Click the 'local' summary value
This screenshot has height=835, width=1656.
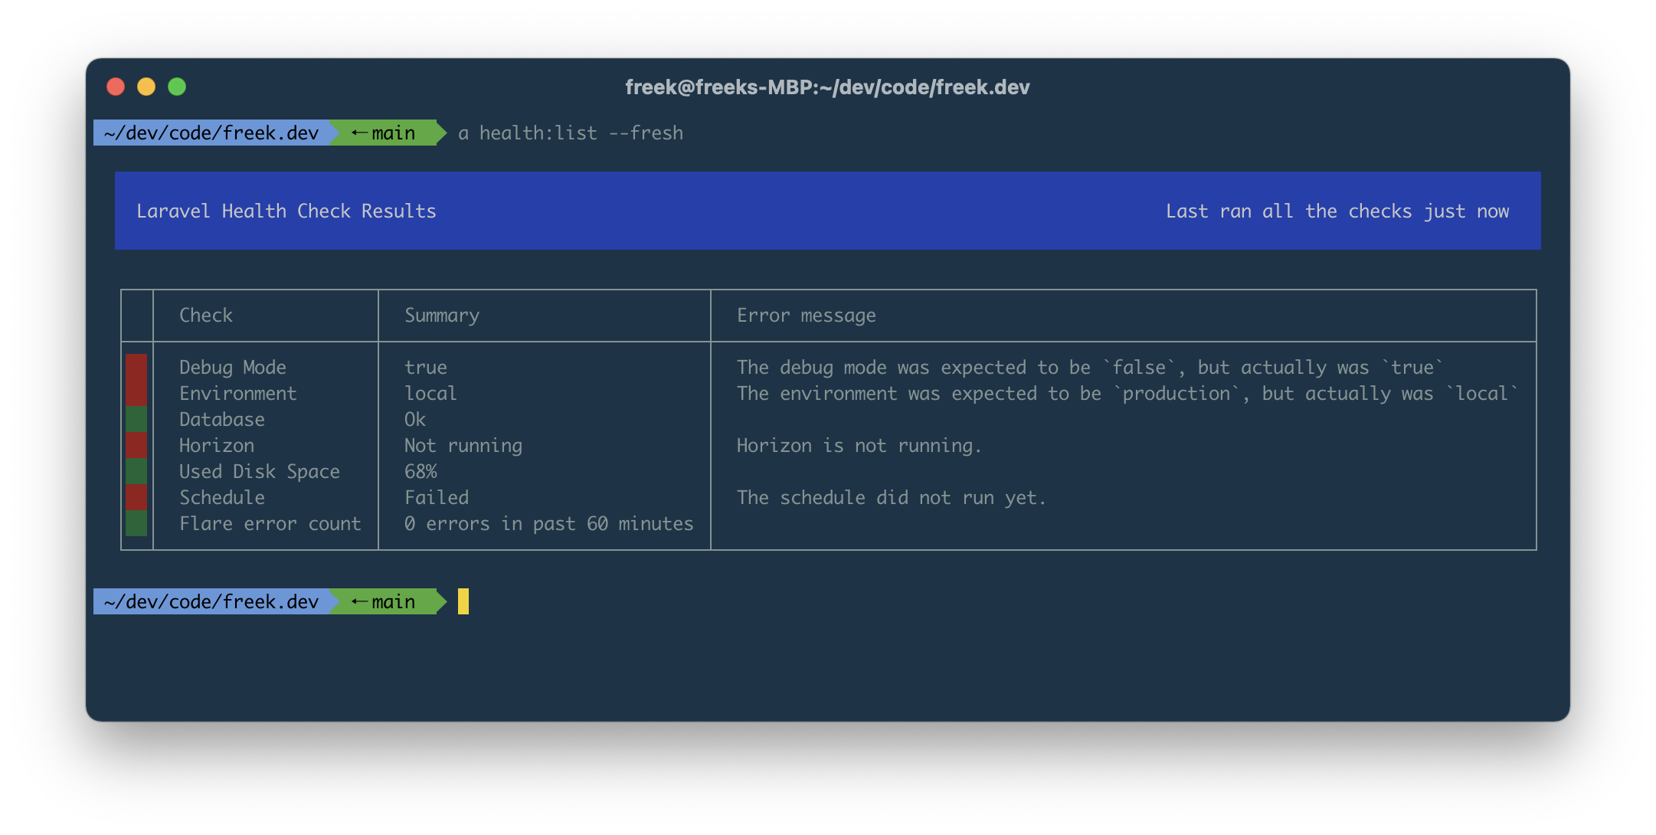point(430,394)
